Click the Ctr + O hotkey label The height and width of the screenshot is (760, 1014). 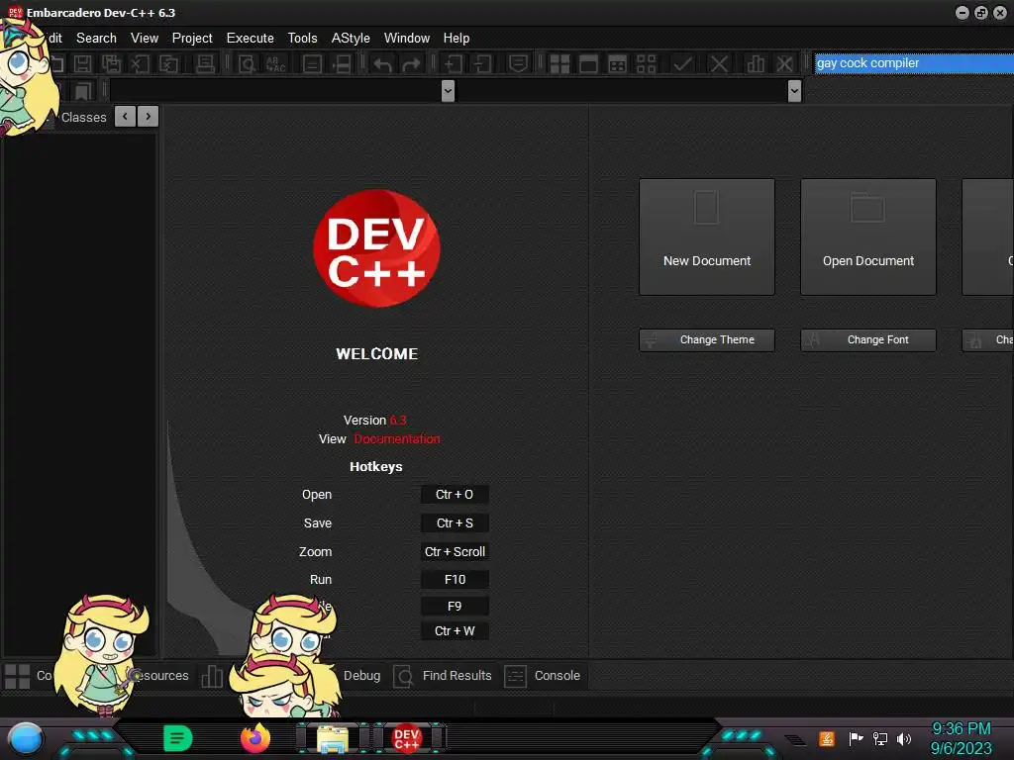pyautogui.click(x=455, y=495)
